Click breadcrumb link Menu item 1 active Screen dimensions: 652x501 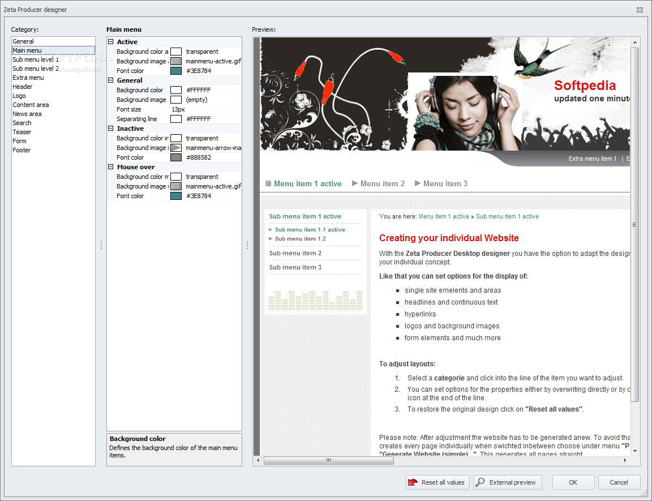[x=444, y=217]
